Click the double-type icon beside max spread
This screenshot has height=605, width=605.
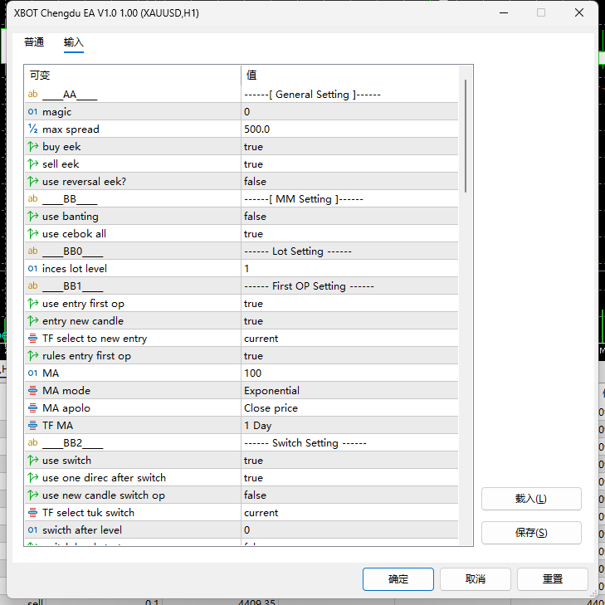pyautogui.click(x=33, y=129)
